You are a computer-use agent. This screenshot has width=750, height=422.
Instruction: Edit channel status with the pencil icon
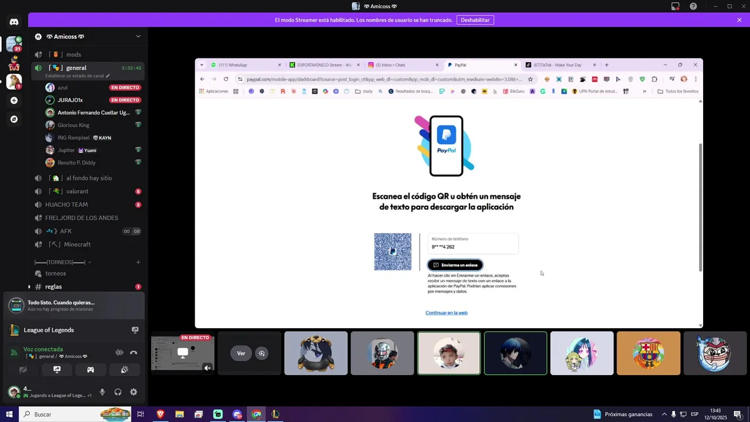(x=107, y=76)
